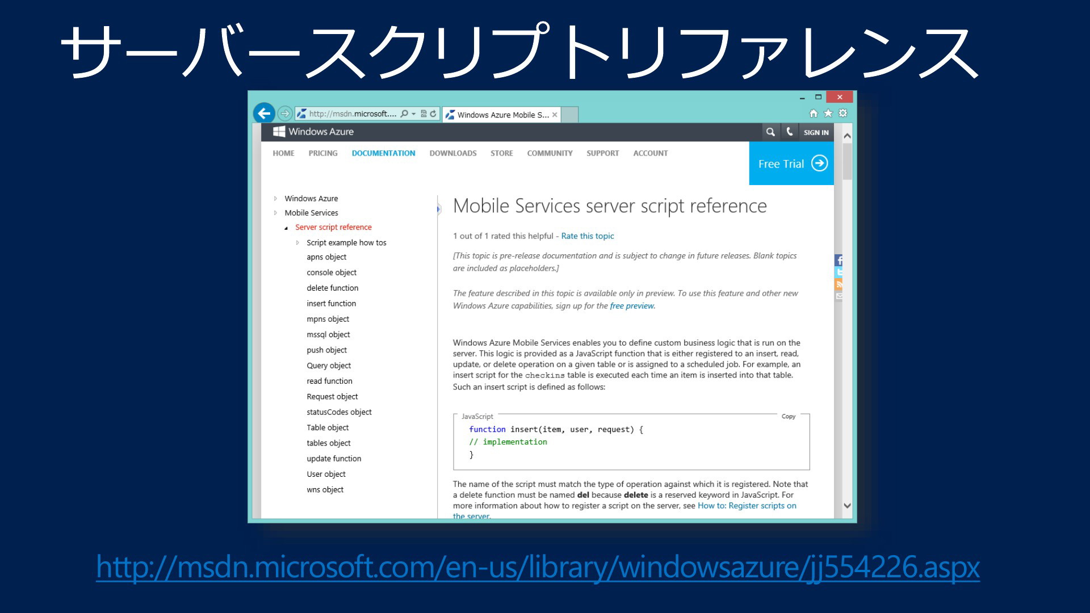Click the browser Home icon
Image resolution: width=1090 pixels, height=613 pixels.
[813, 114]
